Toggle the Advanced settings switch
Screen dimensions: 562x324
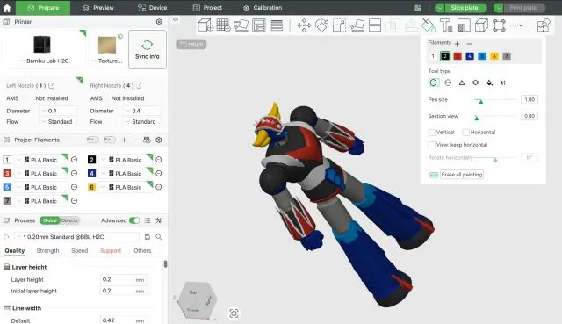[134, 220]
